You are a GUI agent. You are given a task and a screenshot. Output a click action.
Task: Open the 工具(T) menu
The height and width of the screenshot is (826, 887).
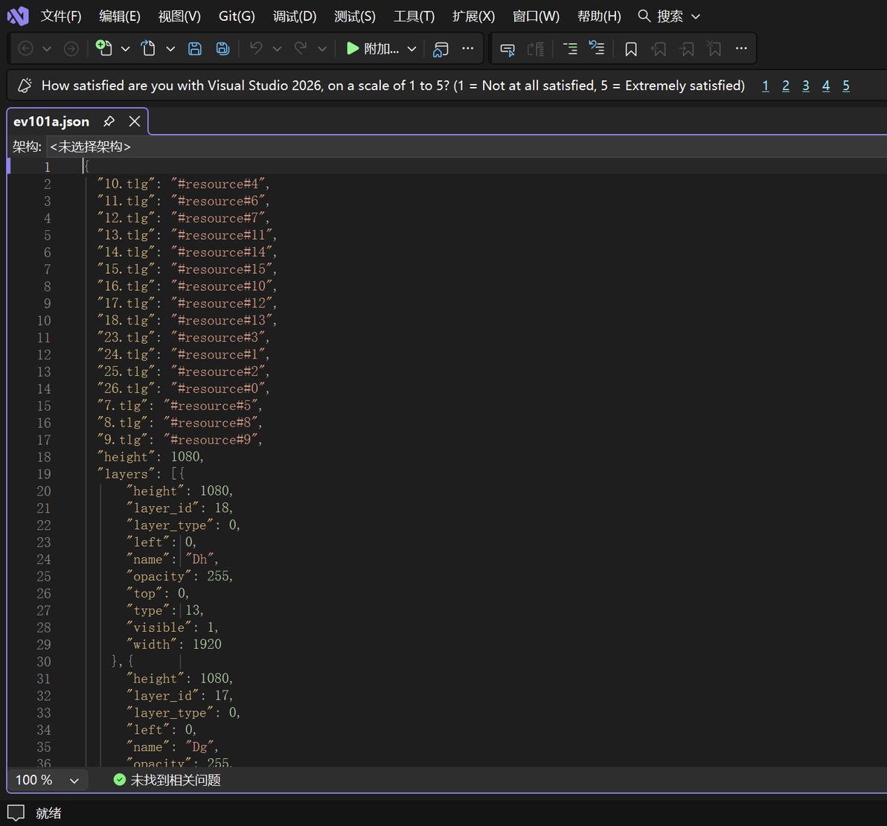[414, 16]
